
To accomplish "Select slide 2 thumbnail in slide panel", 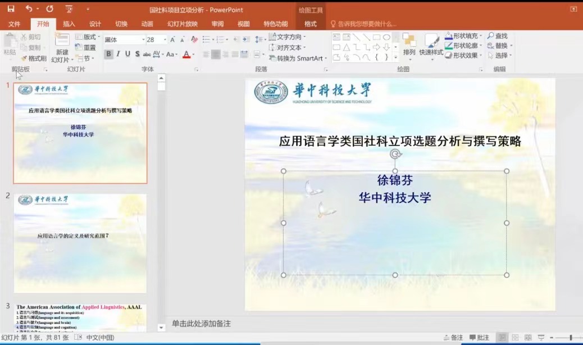I will (80, 243).
